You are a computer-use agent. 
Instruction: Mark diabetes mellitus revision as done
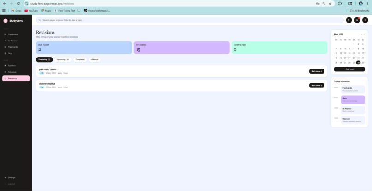[317, 86]
